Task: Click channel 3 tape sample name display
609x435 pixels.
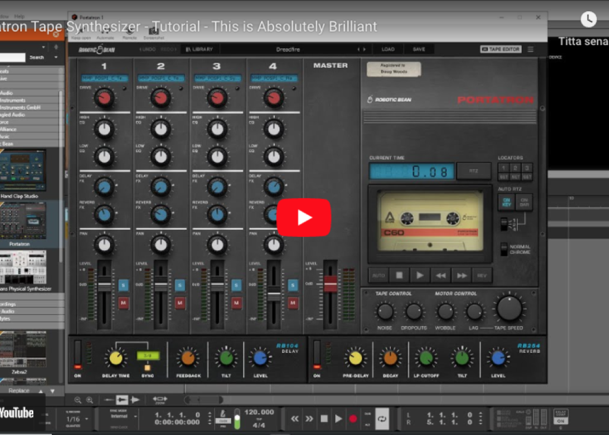Action: click(217, 78)
